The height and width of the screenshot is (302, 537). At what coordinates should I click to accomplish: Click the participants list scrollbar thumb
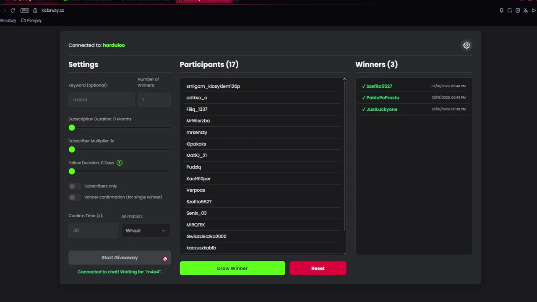coord(344,156)
